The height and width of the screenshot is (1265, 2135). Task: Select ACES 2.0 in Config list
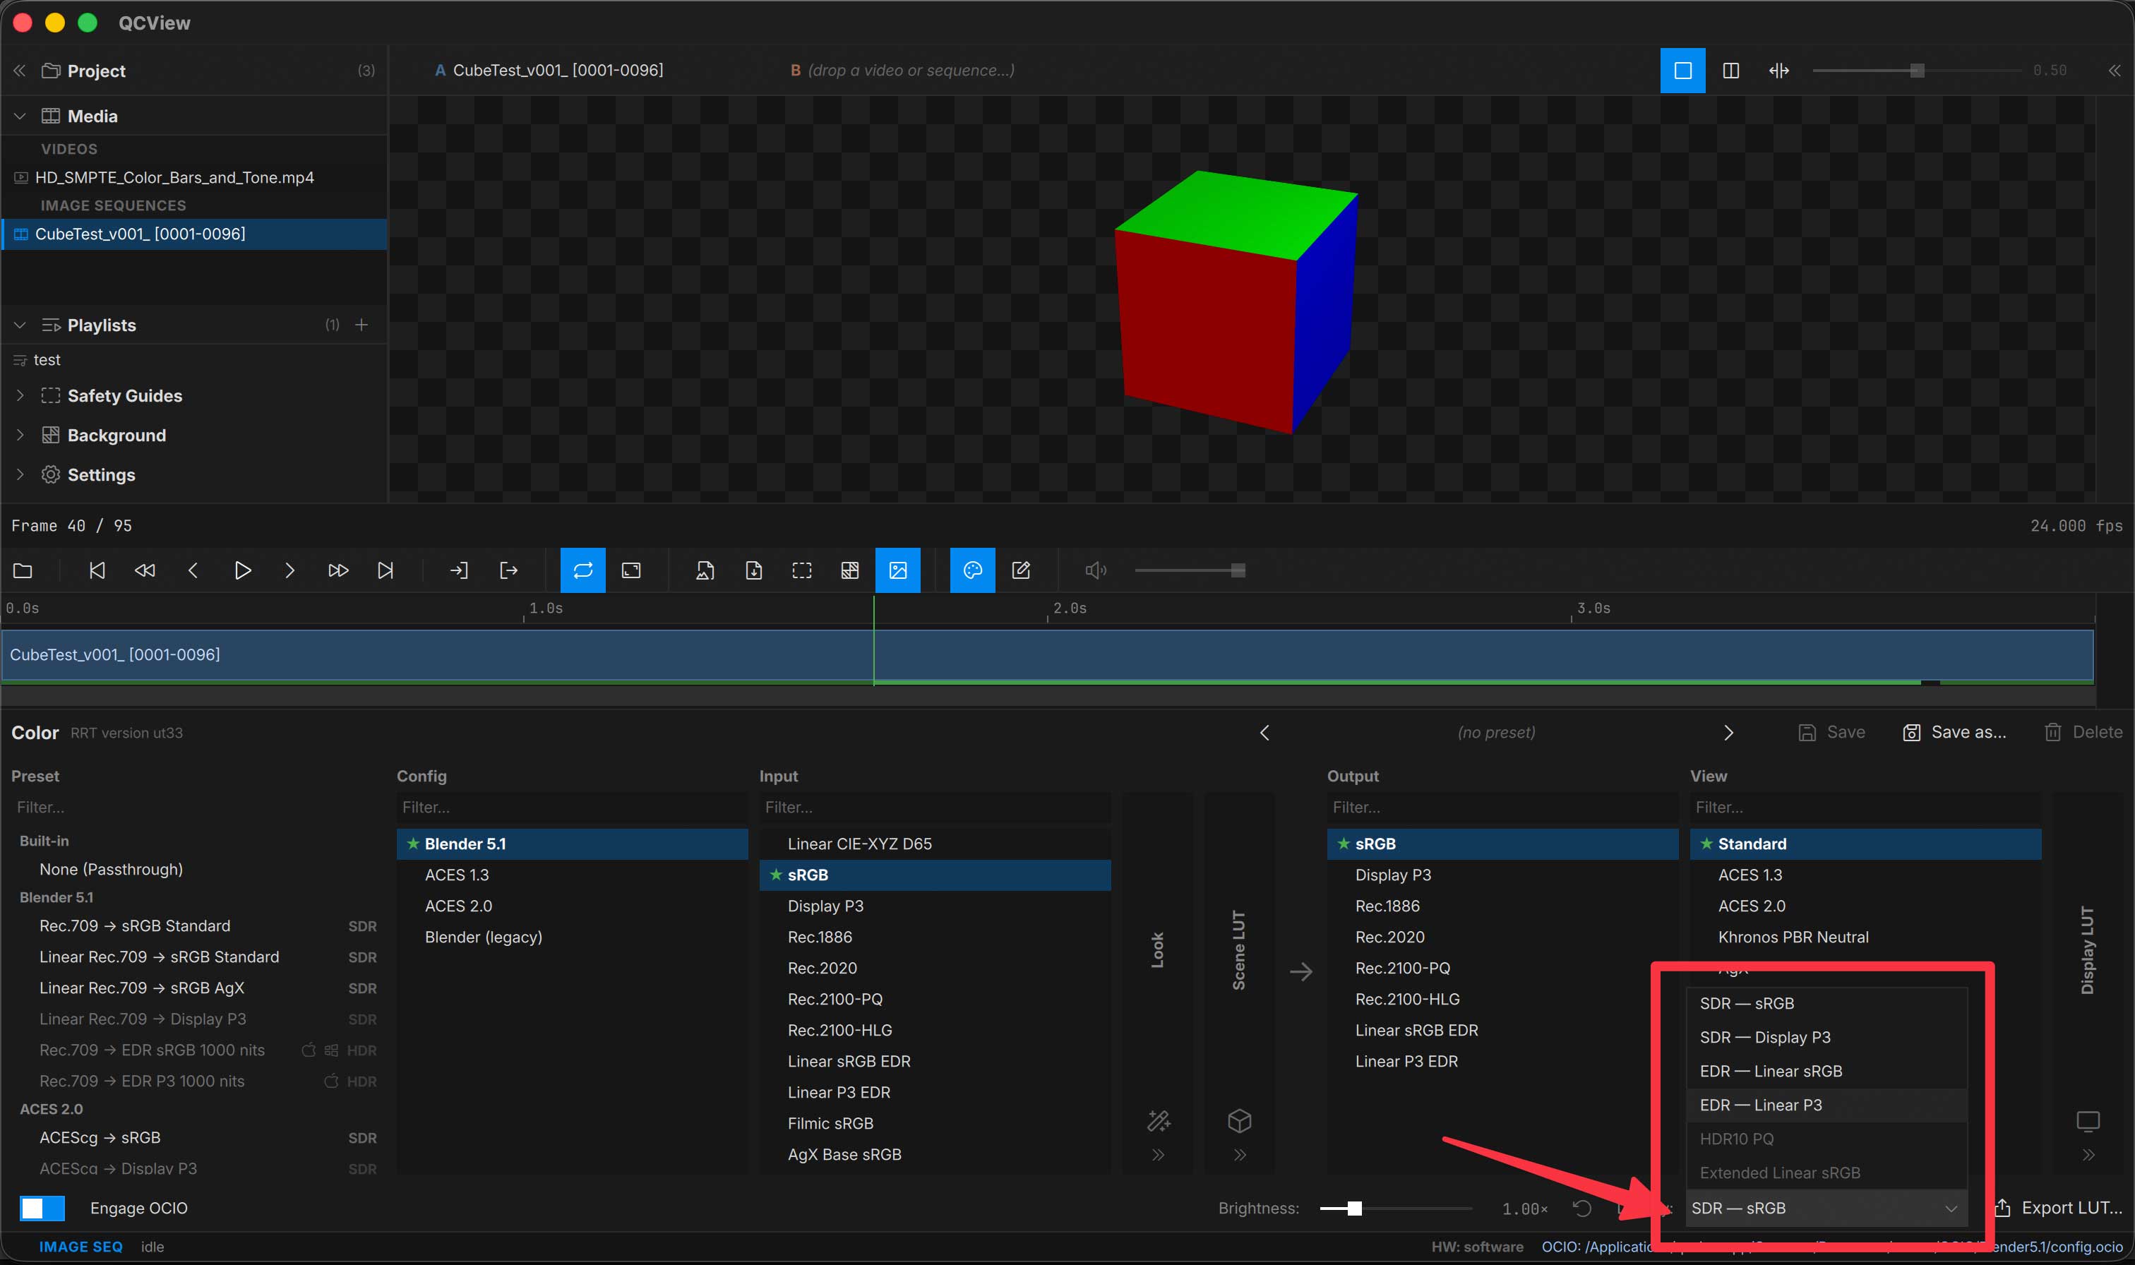pos(572,906)
